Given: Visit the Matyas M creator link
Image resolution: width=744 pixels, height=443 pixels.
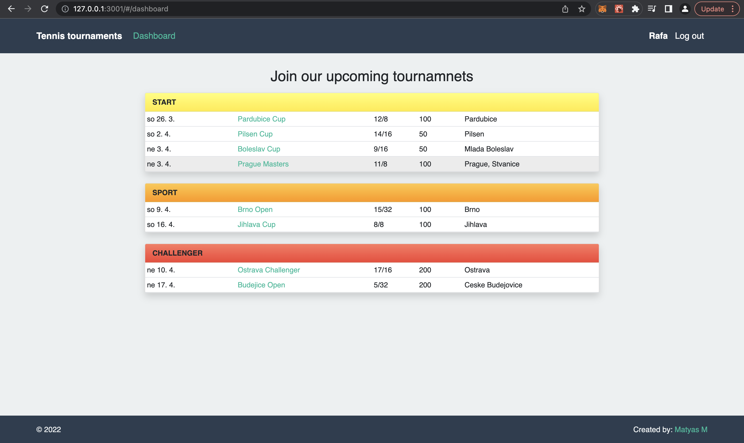Looking at the screenshot, I should tap(691, 429).
